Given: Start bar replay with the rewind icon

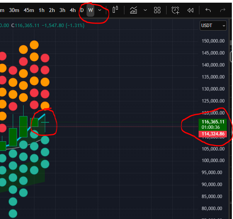Looking at the screenshot, I should pos(190,10).
